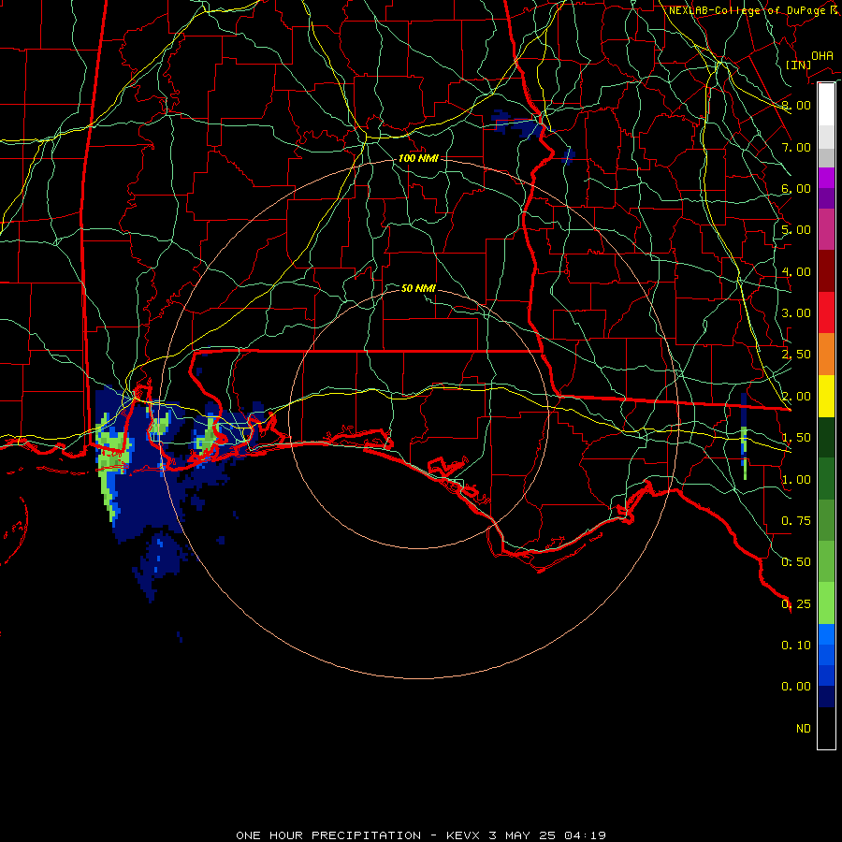Click the 1.50 legend value
The image size is (842, 842).
pyautogui.click(x=796, y=438)
